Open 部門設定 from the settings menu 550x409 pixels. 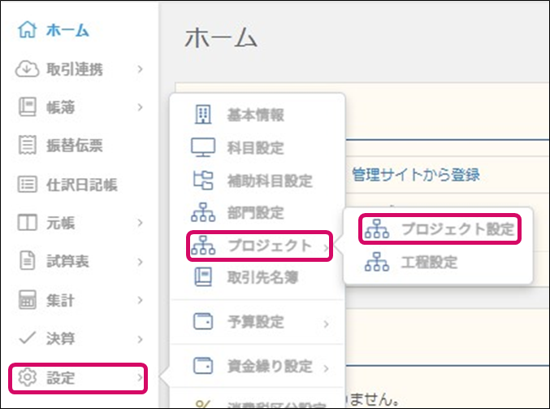[255, 213]
